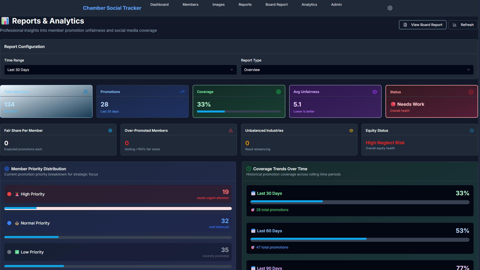Click the target icon on Coverage card

pyautogui.click(x=278, y=92)
